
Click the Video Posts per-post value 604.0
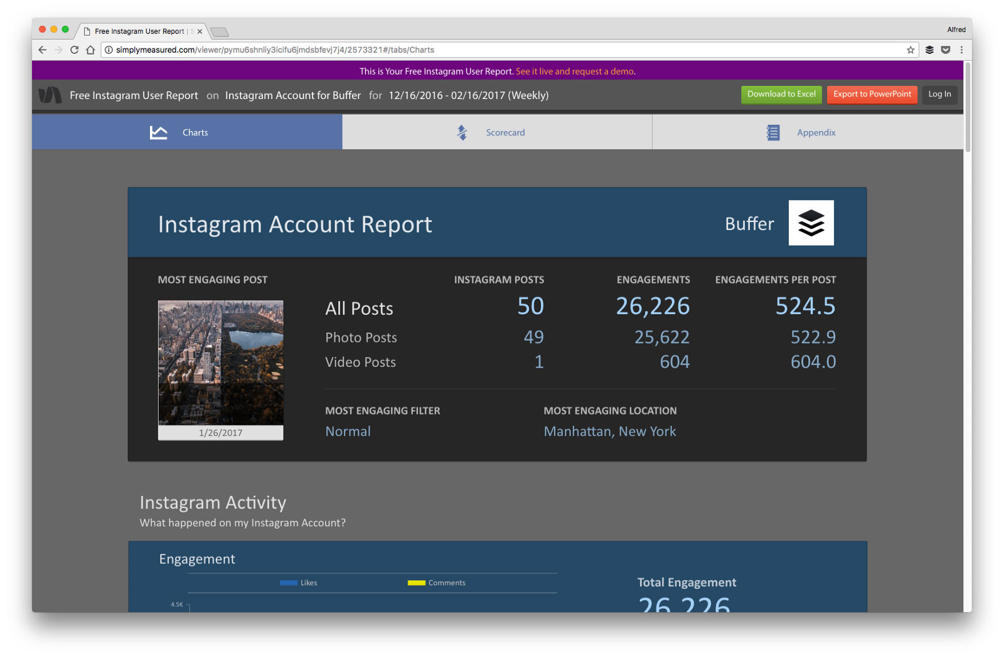(x=813, y=362)
